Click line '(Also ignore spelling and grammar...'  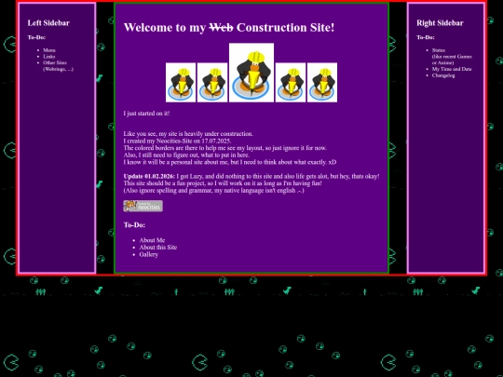(214, 191)
